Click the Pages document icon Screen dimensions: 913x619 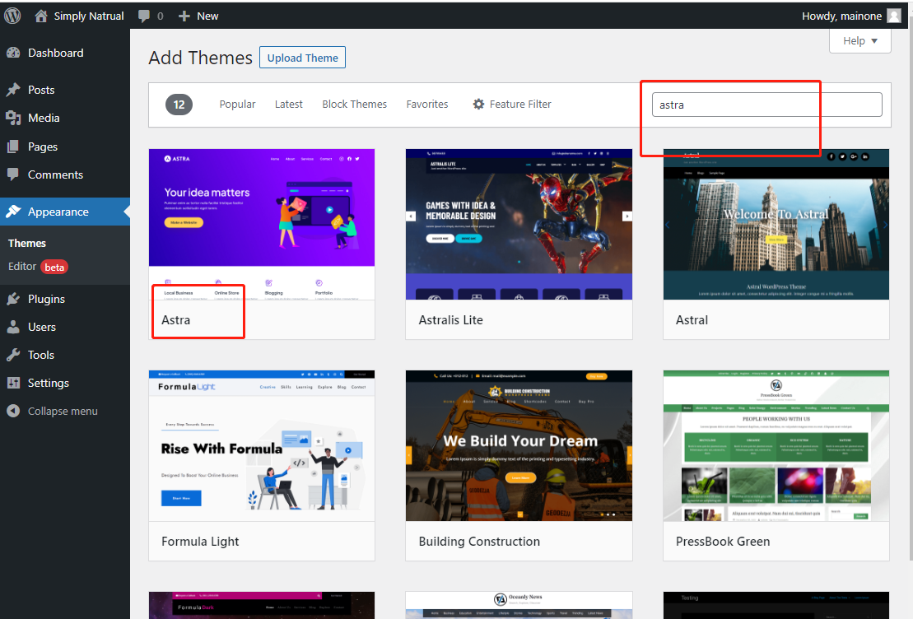click(x=13, y=147)
